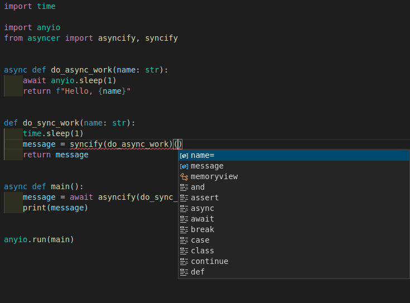
Task: Click the anyio.run(main) line
Action: click(x=39, y=240)
